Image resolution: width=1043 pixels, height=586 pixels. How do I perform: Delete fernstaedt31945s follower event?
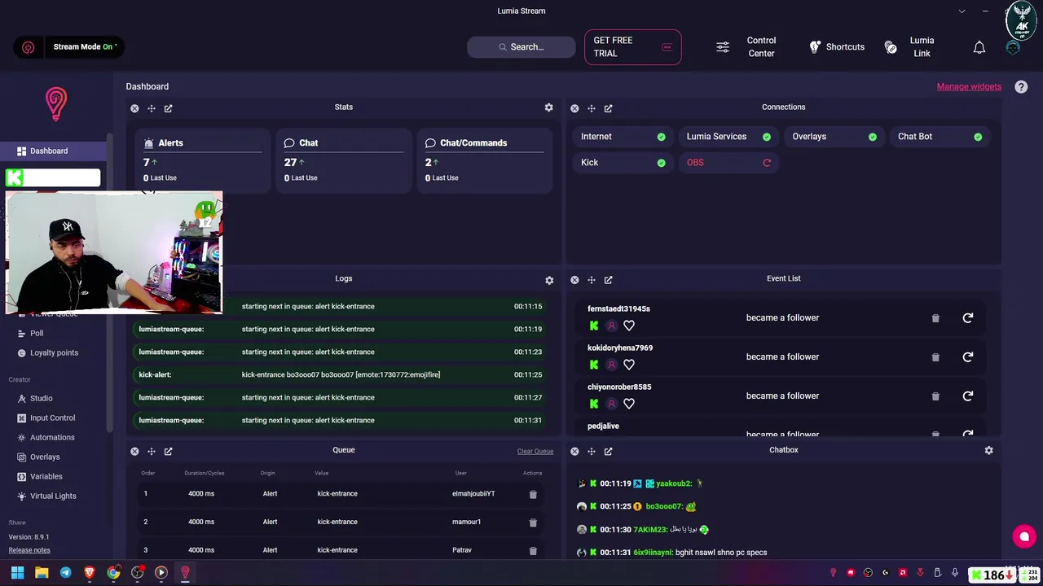pyautogui.click(x=935, y=318)
